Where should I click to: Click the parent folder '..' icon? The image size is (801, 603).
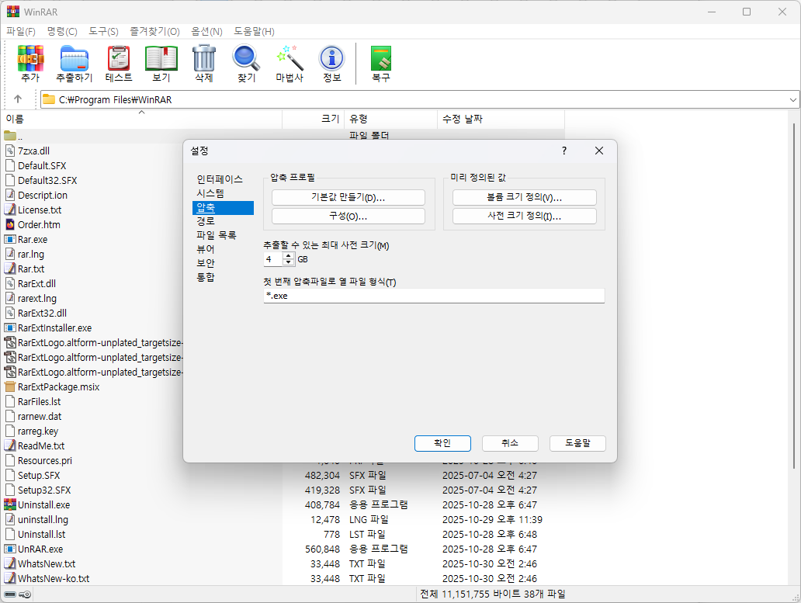click(10, 136)
